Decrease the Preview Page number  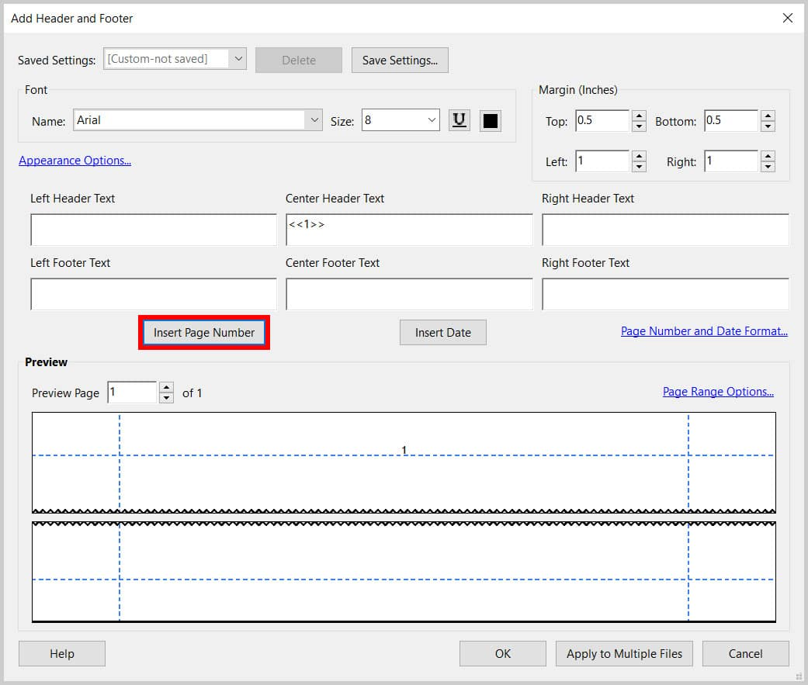pyautogui.click(x=165, y=397)
